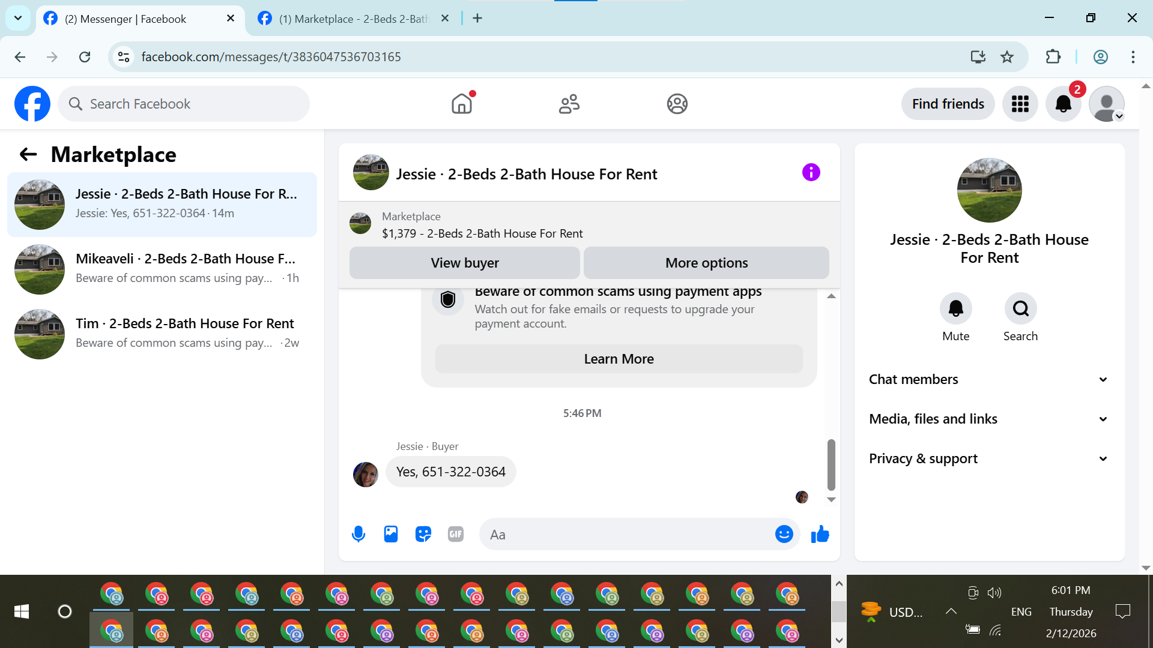
Task: Close the Messenger browser tab
Action: [x=231, y=19]
